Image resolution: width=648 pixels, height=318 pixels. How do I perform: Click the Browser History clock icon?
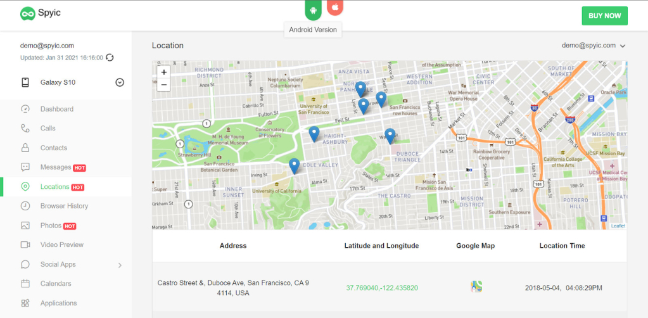[x=25, y=206]
